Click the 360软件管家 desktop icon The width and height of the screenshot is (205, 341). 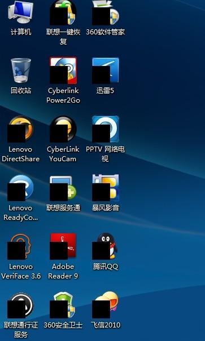106,12
